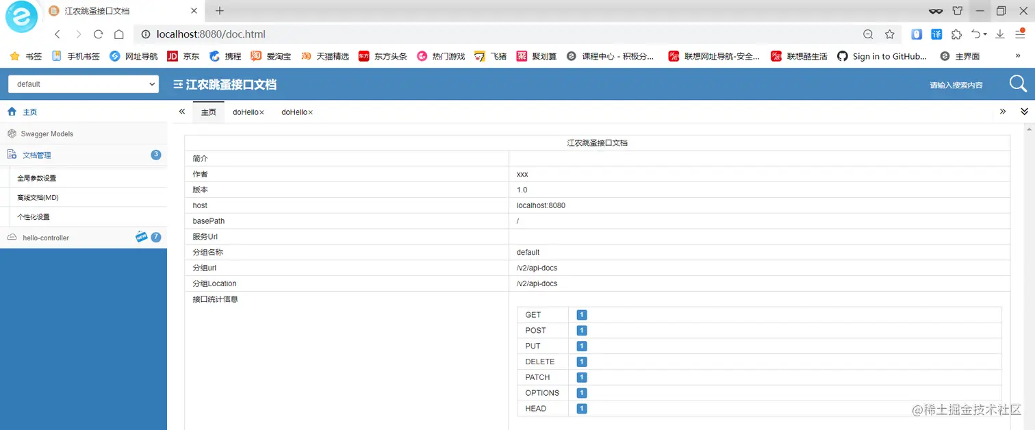Open Swagger Models in sidebar
This screenshot has width=1035, height=430.
click(x=84, y=134)
